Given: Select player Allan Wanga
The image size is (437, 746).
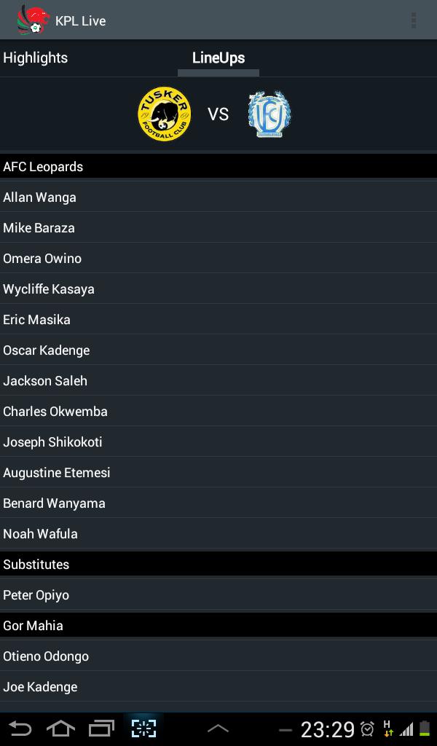Looking at the screenshot, I should click(x=219, y=197).
